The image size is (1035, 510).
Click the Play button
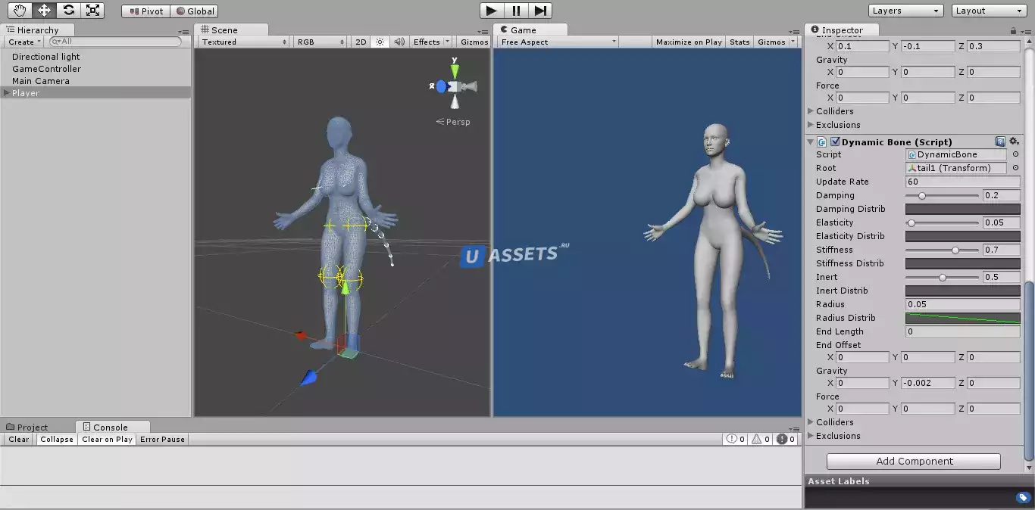pos(492,11)
